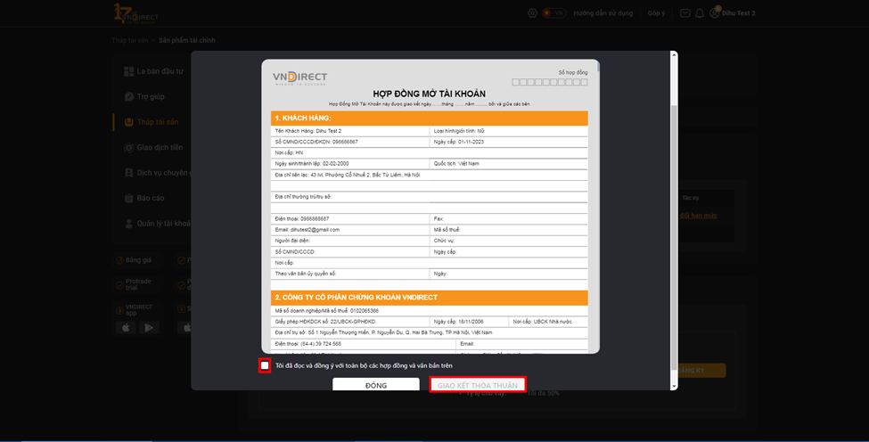Click the dialog scrollbar's up arrow
Screen dimensions: 869x442
click(x=674, y=54)
